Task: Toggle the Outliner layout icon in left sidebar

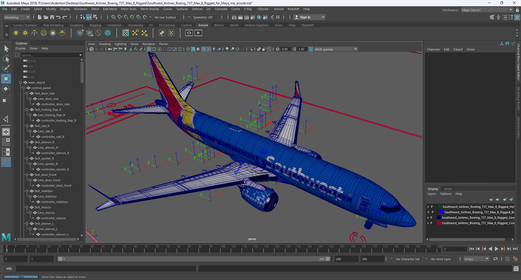Action: [6, 162]
